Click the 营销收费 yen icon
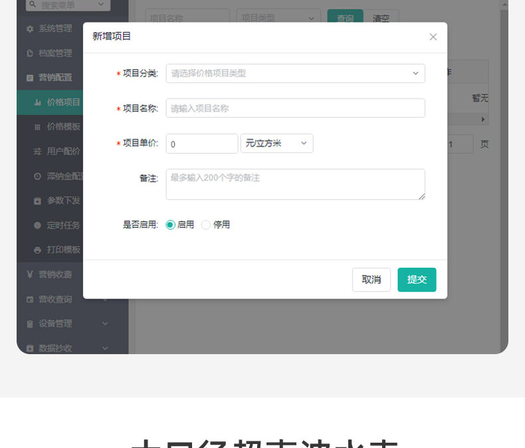The image size is (525, 448). (29, 274)
